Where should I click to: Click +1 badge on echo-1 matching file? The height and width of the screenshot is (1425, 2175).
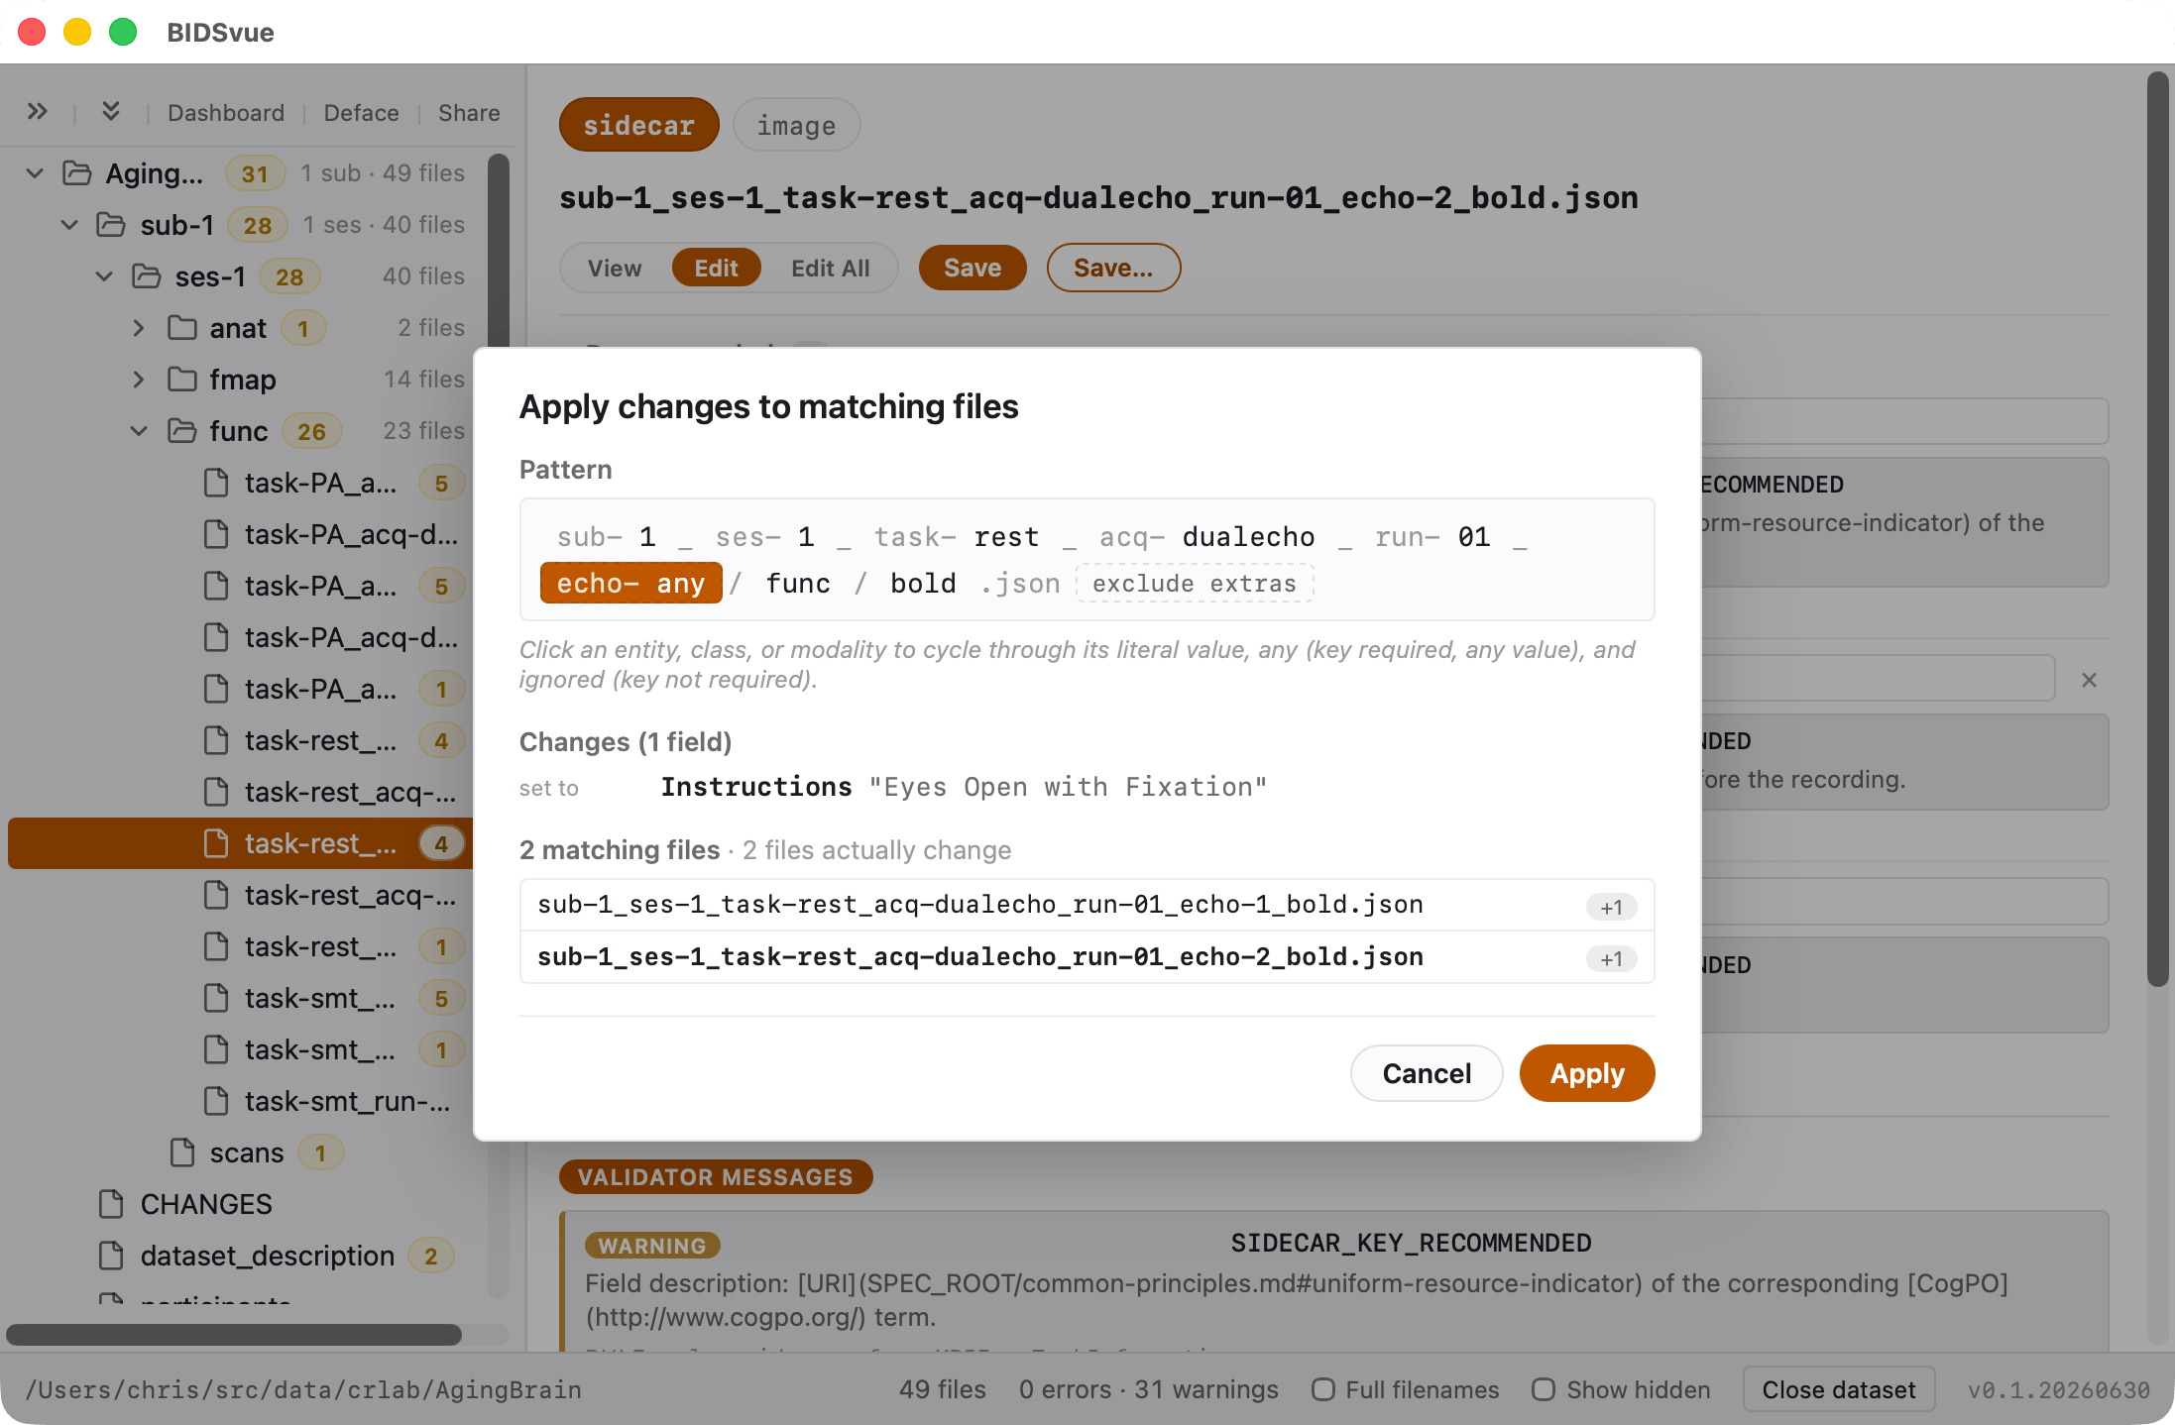[1611, 907]
